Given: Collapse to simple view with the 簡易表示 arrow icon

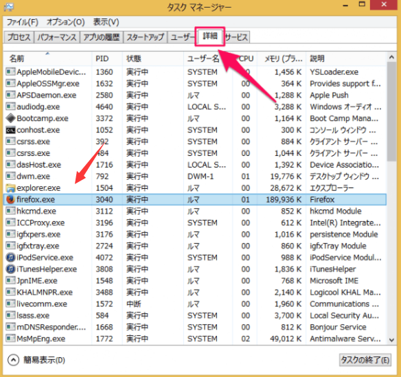Looking at the screenshot, I should click(13, 360).
